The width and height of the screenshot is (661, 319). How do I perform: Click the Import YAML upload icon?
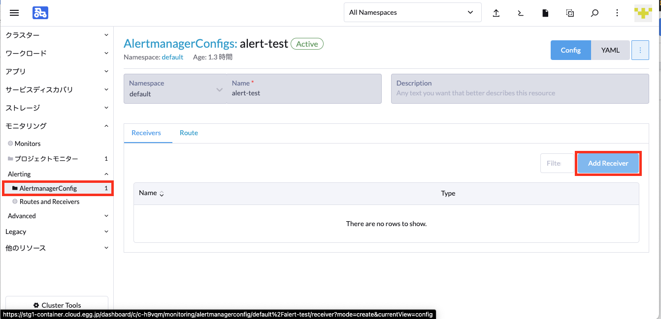point(496,13)
